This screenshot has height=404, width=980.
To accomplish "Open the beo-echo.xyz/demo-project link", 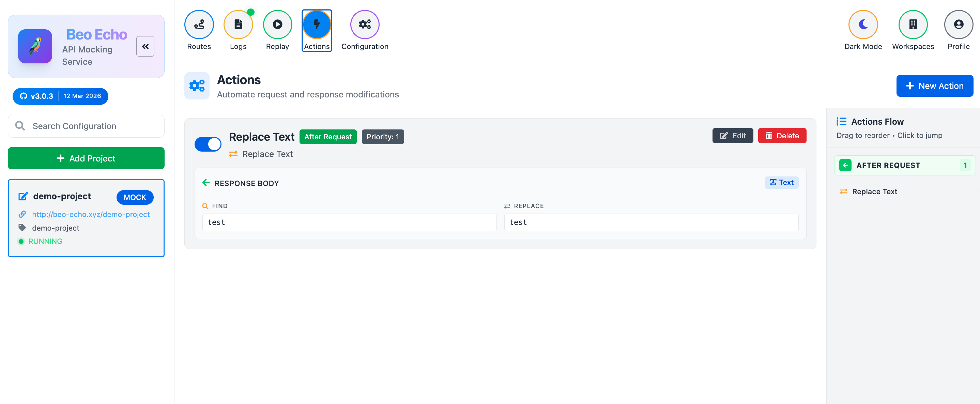I will [91, 214].
